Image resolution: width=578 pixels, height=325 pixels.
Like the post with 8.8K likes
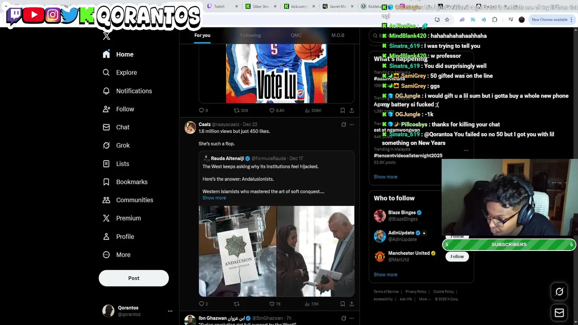point(277,110)
